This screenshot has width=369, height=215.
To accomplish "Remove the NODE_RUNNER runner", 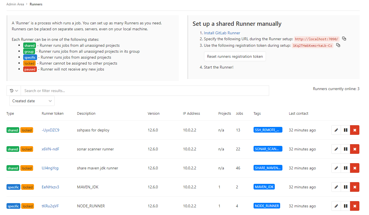I will (x=355, y=206).
